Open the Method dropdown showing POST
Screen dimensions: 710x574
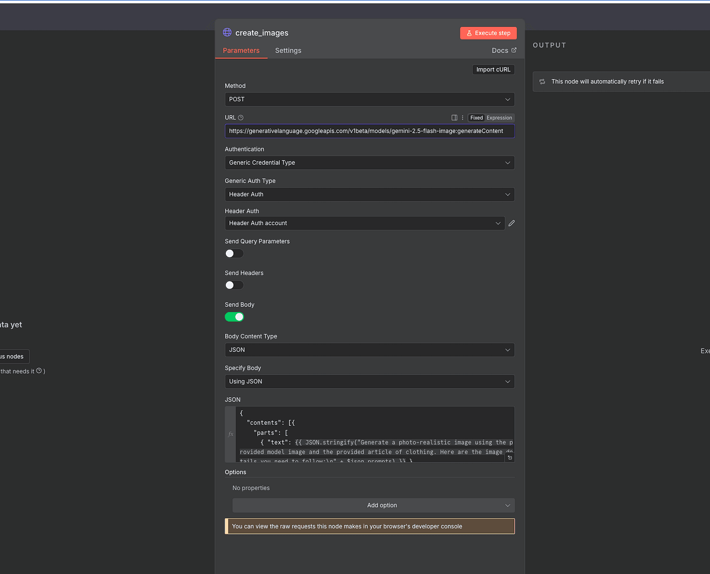(369, 99)
